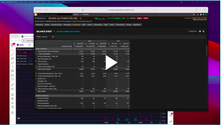This screenshot has height=125, width=221.
Task: Open the TradingView alerts bell icon
Action: 171,115
